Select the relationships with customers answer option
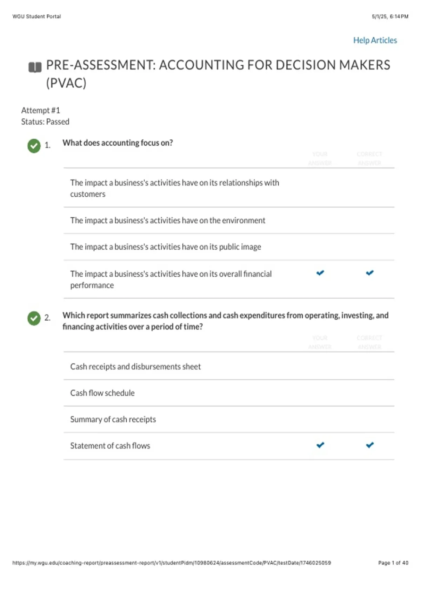The image size is (421, 597). [174, 188]
